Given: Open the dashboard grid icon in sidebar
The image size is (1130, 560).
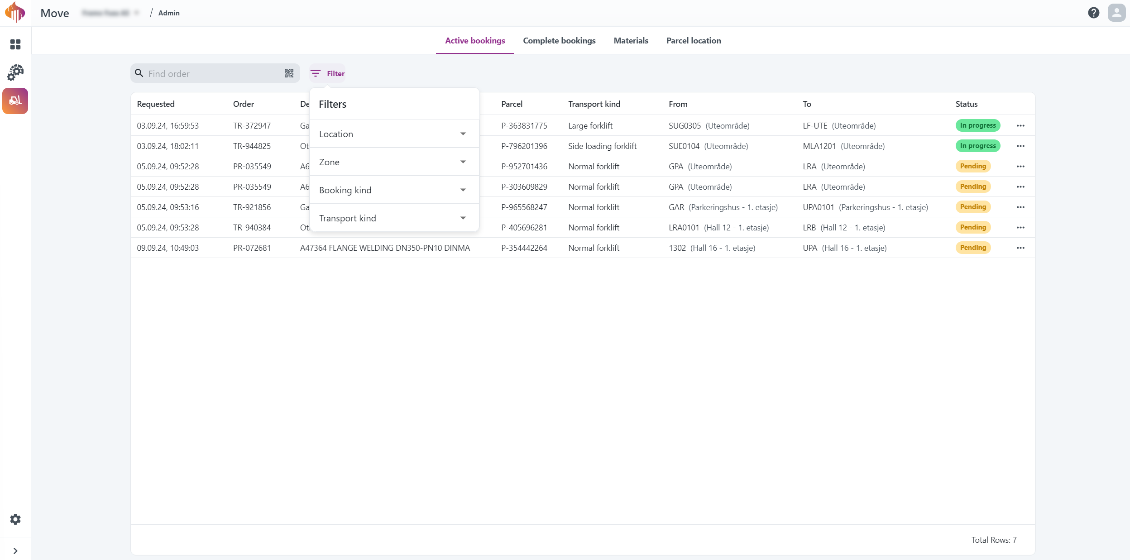Looking at the screenshot, I should (15, 44).
